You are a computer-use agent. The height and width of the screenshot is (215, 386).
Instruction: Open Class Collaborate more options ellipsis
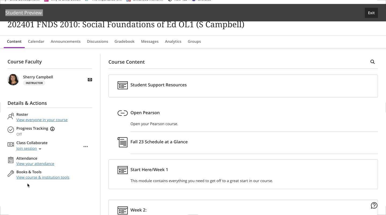pyautogui.click(x=86, y=147)
